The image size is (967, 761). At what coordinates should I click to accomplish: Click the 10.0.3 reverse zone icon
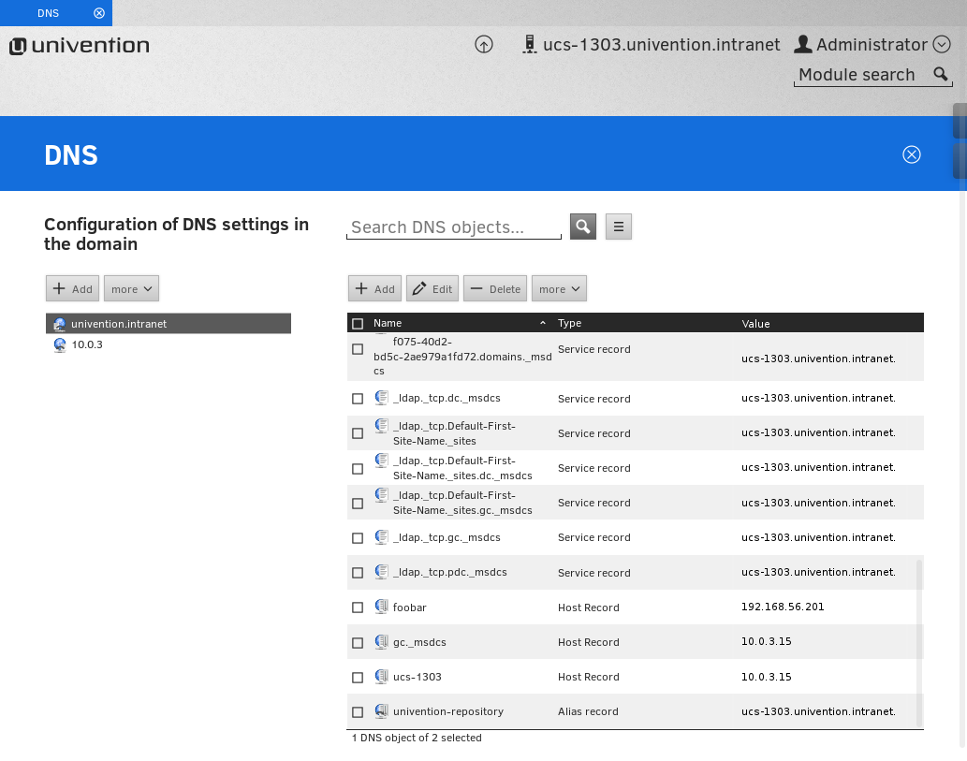[60, 344]
